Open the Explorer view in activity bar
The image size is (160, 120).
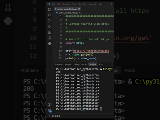point(49,9)
